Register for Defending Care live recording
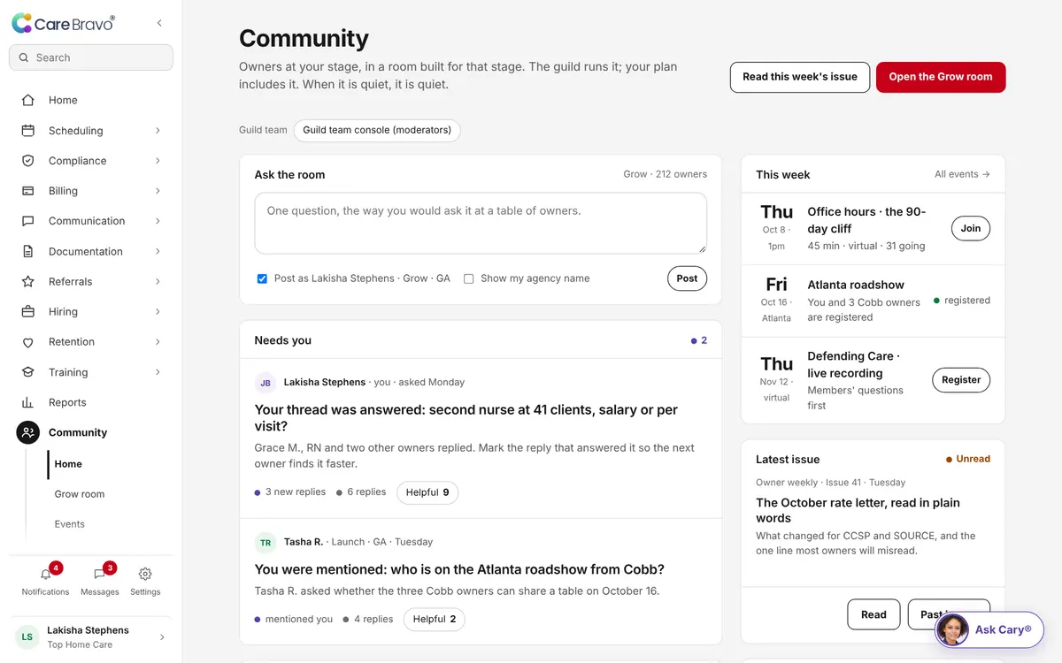 961,380
